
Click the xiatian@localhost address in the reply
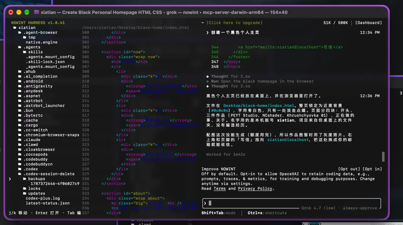click(288, 140)
